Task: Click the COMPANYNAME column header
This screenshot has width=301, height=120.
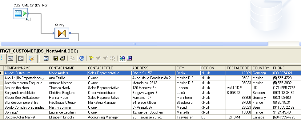Action: (26, 68)
